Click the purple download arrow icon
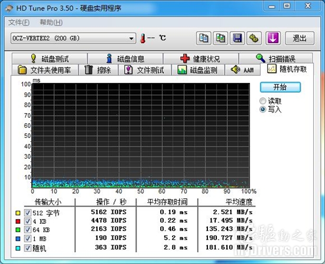325x264 pixels. point(273,38)
